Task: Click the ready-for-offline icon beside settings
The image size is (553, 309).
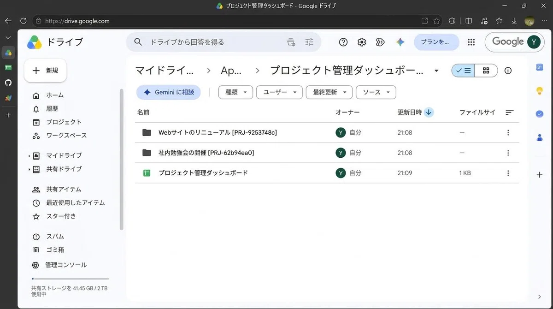Action: [x=380, y=42]
